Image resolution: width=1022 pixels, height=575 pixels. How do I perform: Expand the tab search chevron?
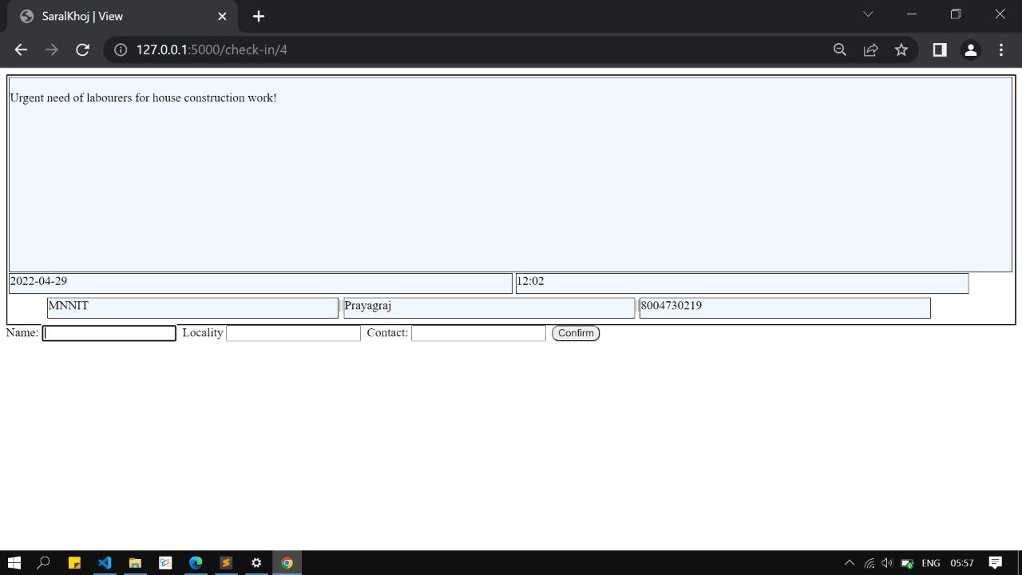tap(868, 14)
